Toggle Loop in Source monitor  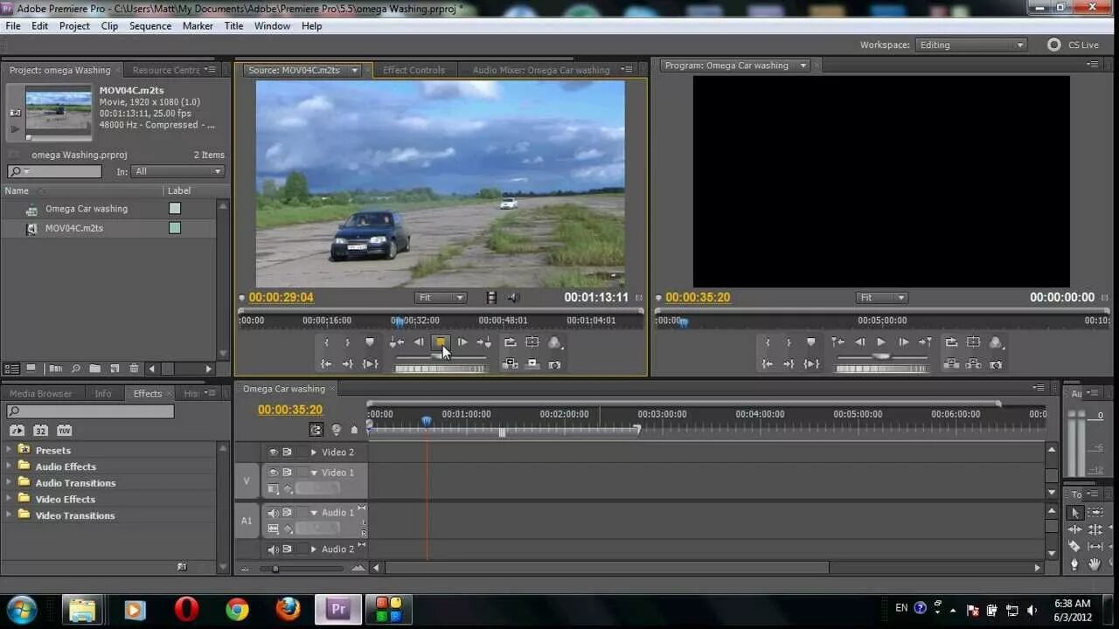pos(511,342)
